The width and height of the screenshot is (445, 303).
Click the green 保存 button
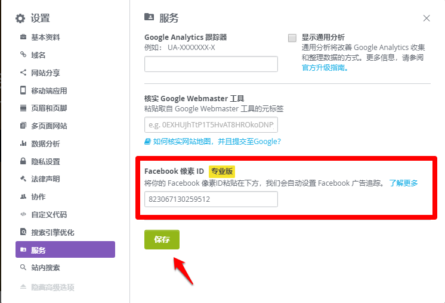[x=162, y=239]
